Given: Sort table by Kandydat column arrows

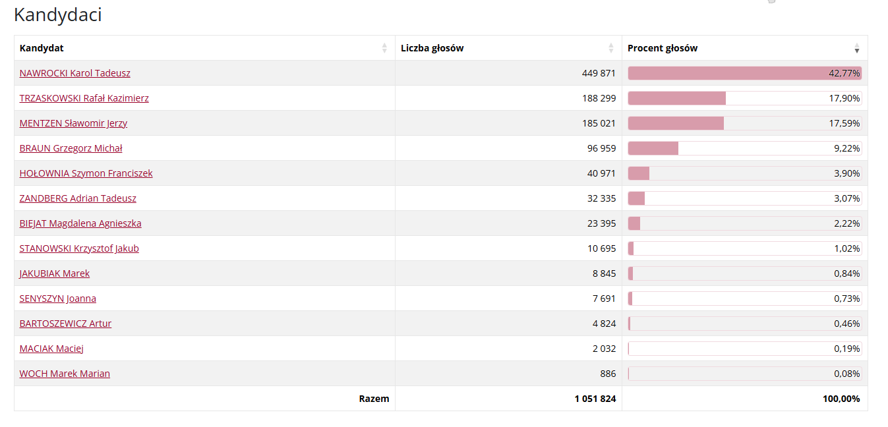Looking at the screenshot, I should [x=384, y=48].
